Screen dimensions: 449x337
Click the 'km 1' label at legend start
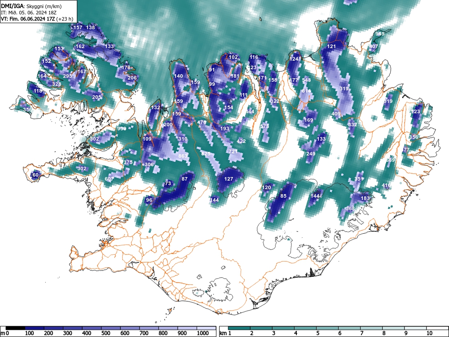pyautogui.click(x=225, y=333)
